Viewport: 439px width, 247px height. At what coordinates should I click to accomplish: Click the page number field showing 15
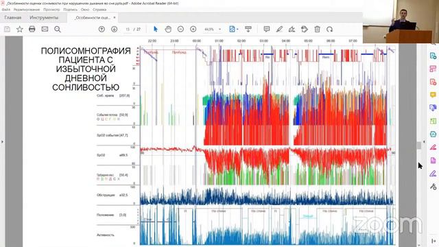(x=128, y=29)
